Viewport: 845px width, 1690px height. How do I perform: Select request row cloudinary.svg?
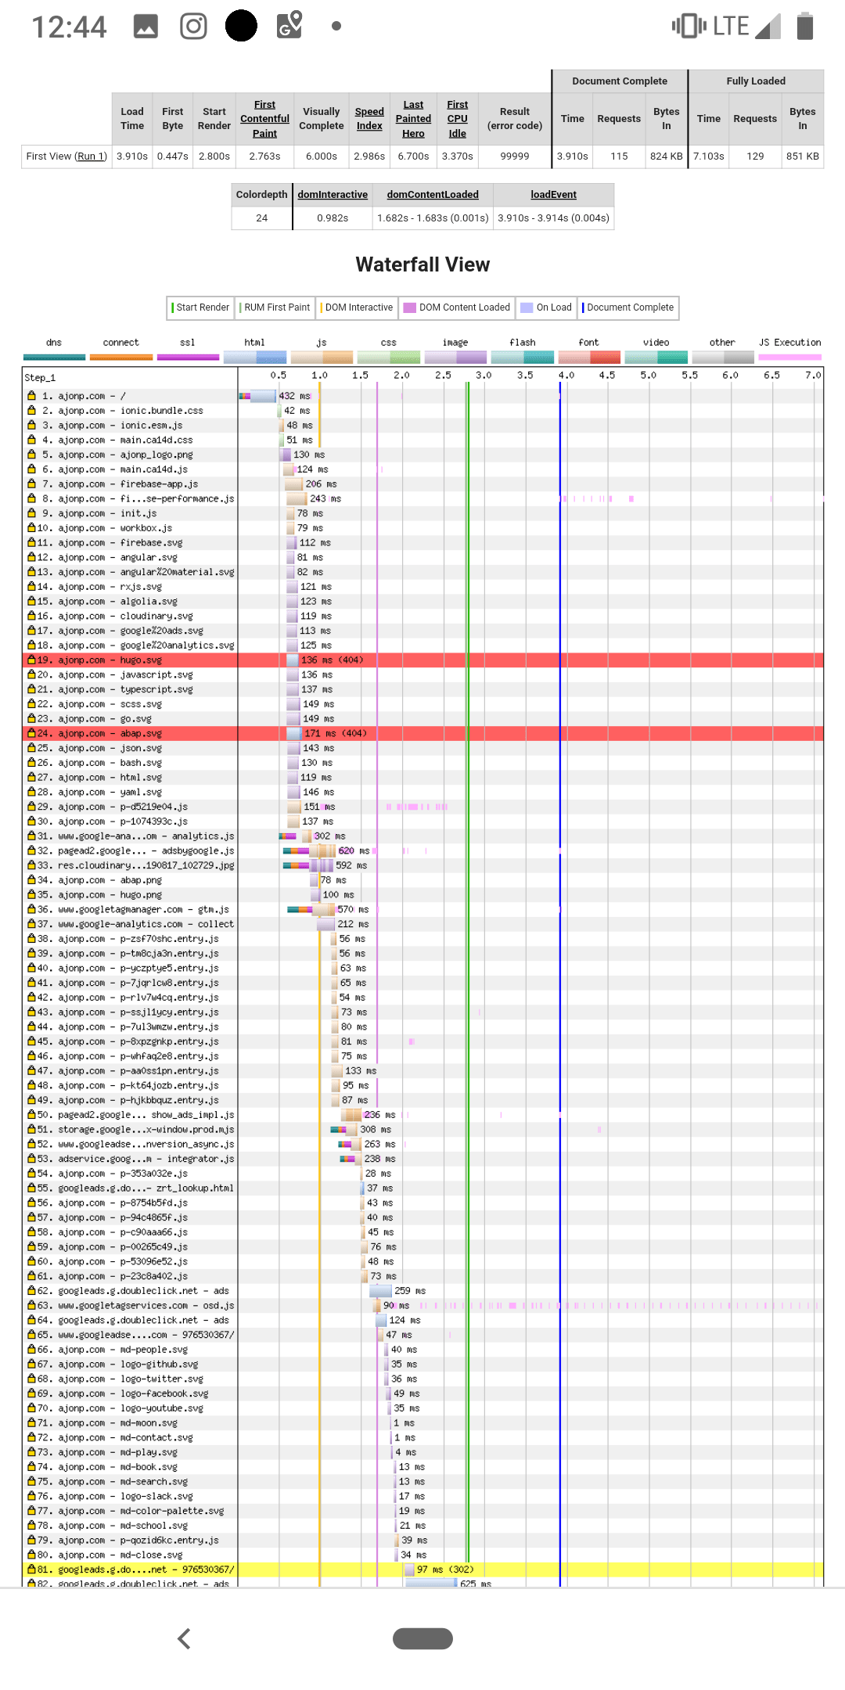tap(423, 616)
